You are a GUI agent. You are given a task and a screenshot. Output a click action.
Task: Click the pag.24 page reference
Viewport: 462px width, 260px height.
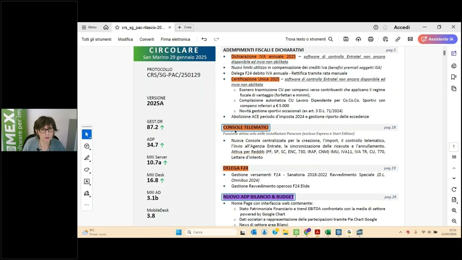click(x=390, y=197)
